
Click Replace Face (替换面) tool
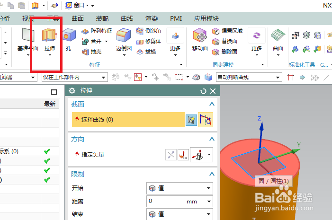tap(224, 41)
